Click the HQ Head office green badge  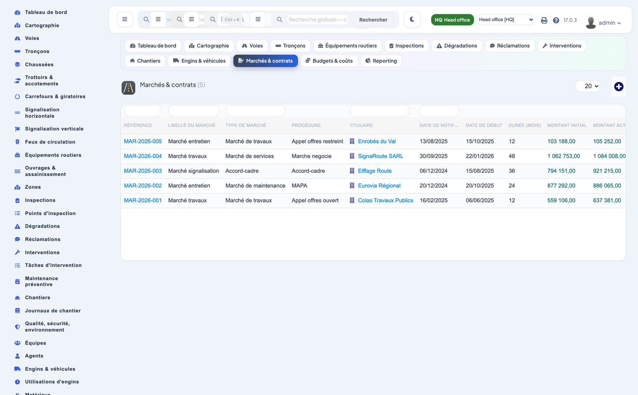click(452, 20)
